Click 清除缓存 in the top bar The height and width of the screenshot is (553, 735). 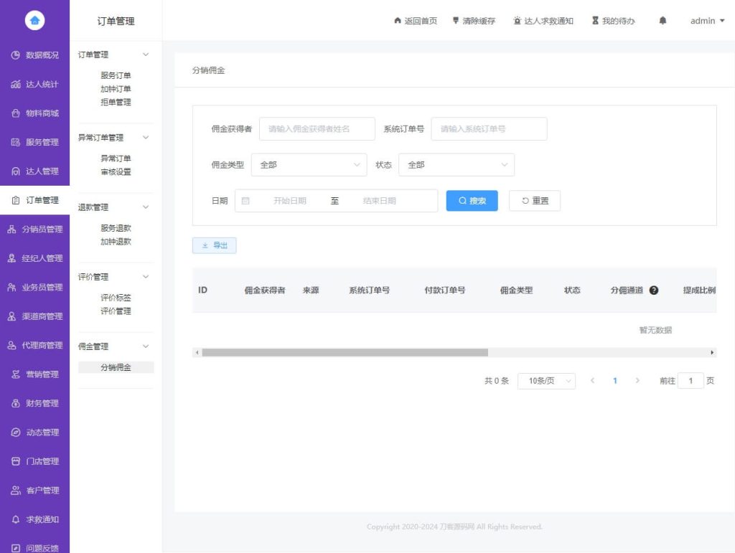[x=473, y=21]
